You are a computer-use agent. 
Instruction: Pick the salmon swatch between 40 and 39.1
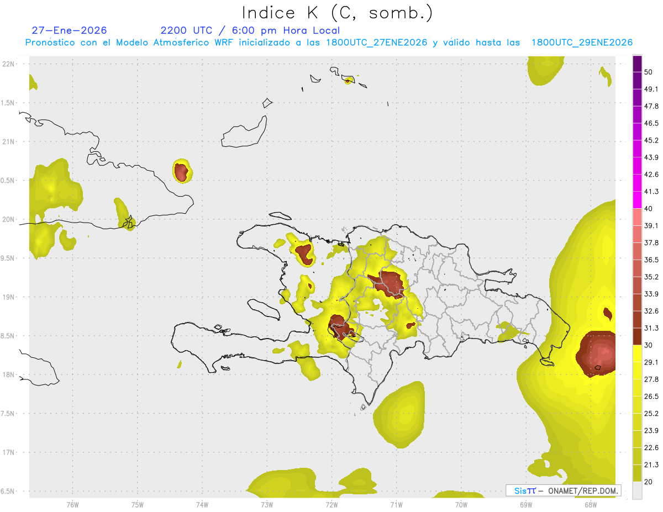pyautogui.click(x=637, y=217)
